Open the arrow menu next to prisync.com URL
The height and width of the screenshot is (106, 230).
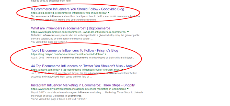pos(105,54)
